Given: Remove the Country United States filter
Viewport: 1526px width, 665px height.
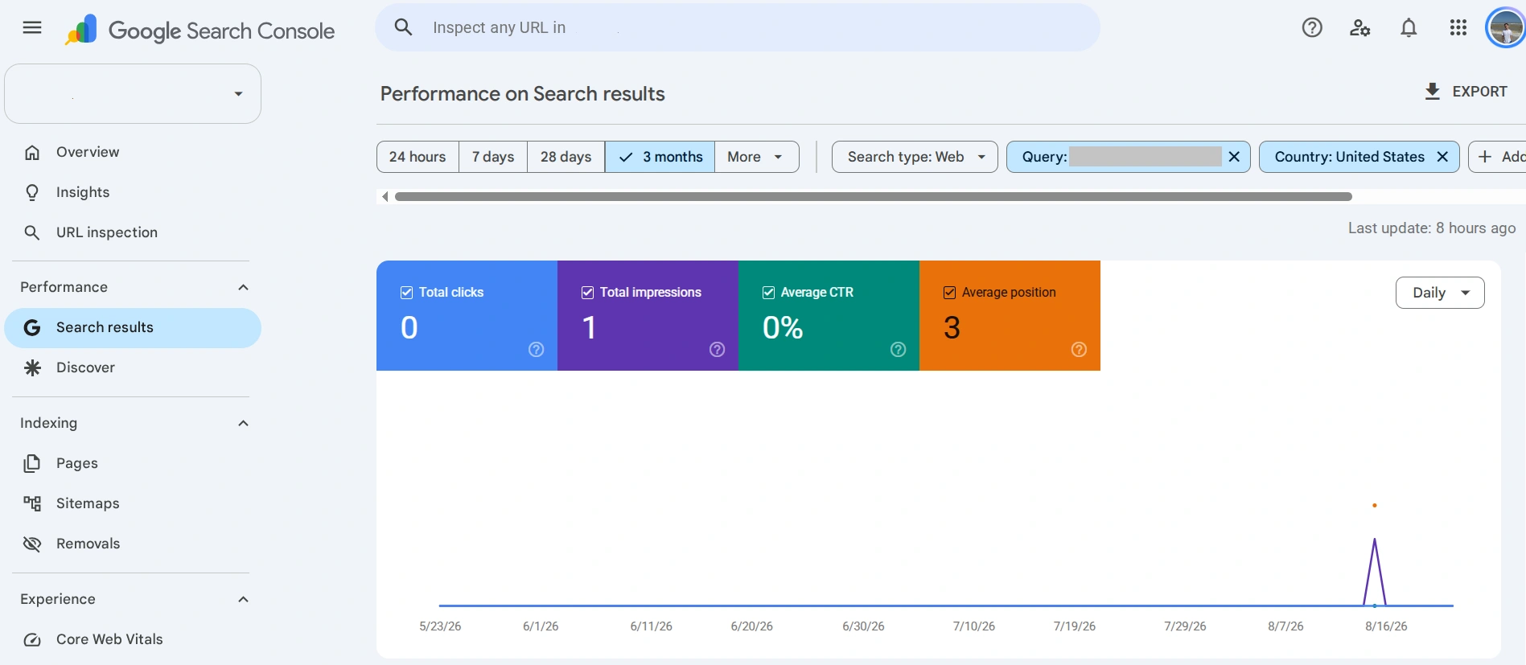Looking at the screenshot, I should click(x=1442, y=157).
